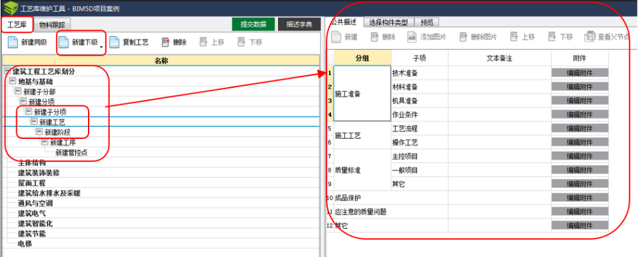Select the 建筑节能 tree item
The image size is (638, 257).
coord(32,234)
